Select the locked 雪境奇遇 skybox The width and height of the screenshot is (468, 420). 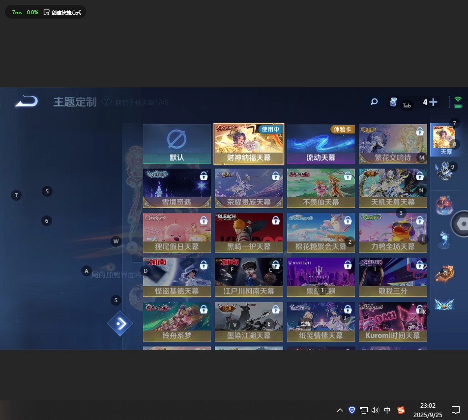click(177, 188)
